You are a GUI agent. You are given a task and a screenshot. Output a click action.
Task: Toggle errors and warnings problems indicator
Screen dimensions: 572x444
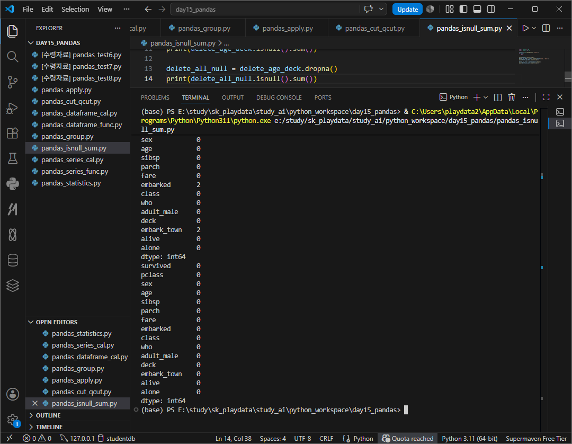pos(37,438)
